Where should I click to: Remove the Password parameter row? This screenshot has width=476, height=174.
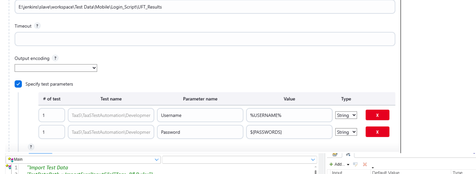point(377,132)
